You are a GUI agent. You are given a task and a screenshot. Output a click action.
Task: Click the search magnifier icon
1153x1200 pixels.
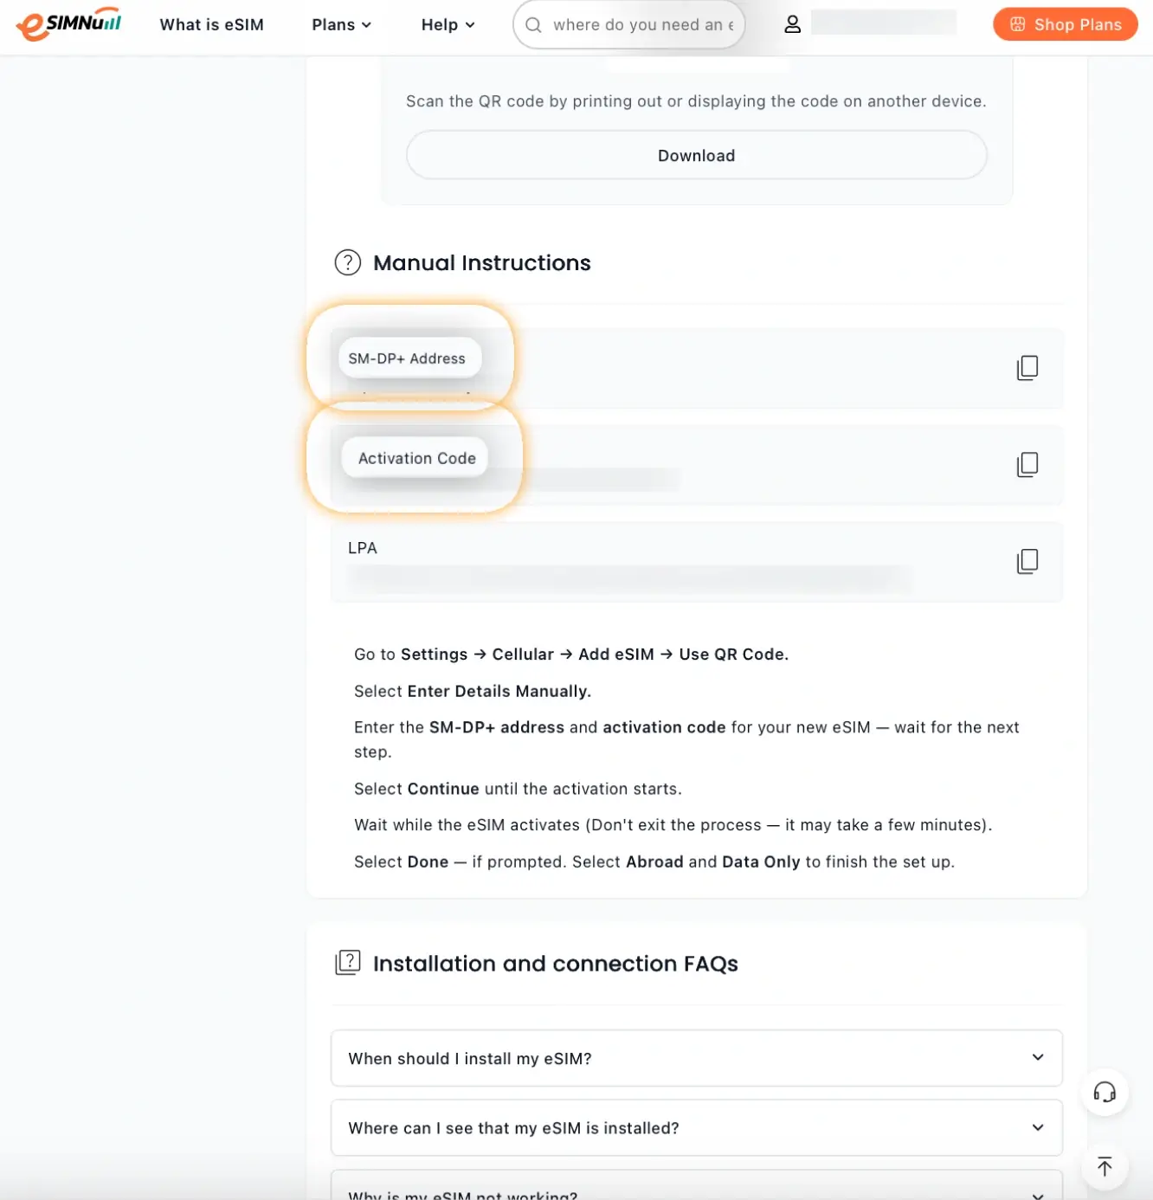point(532,24)
